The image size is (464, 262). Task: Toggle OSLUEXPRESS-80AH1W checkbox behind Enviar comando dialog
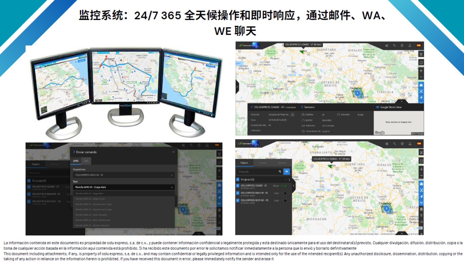click(29, 194)
